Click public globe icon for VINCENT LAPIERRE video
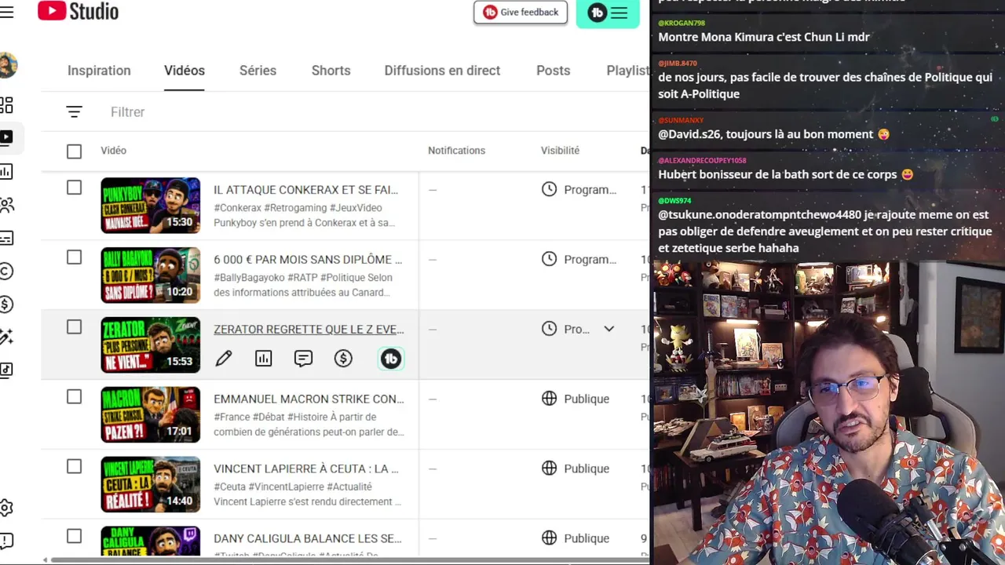This screenshot has height=565, width=1005. [549, 468]
